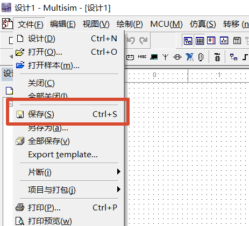Expand the 项目与打包(j) submenu
The height and width of the screenshot is (226, 249).
(x=69, y=189)
